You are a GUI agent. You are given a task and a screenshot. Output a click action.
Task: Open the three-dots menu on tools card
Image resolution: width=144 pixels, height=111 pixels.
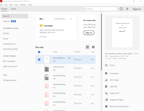click(71, 19)
